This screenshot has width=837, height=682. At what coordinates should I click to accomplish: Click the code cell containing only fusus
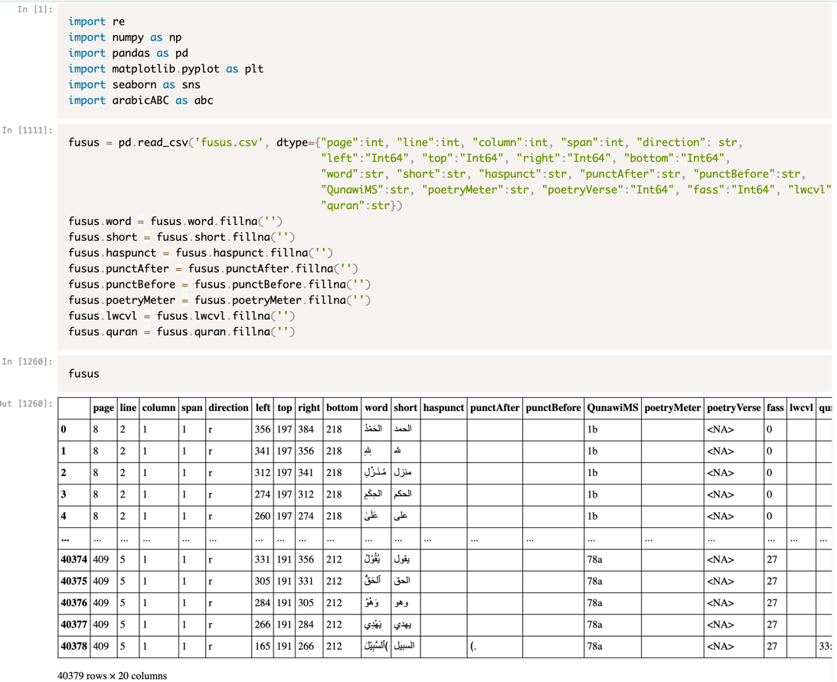pyautogui.click(x=444, y=374)
